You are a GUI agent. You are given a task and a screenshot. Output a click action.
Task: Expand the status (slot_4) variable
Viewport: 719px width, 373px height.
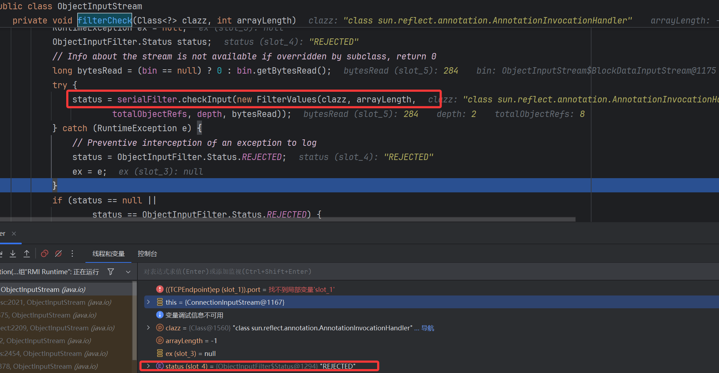(x=149, y=366)
